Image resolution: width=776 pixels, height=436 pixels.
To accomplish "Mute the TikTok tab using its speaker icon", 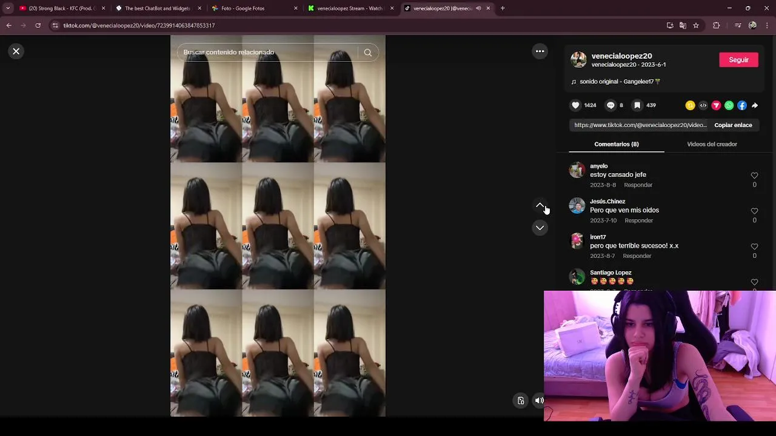I will pyautogui.click(x=478, y=8).
